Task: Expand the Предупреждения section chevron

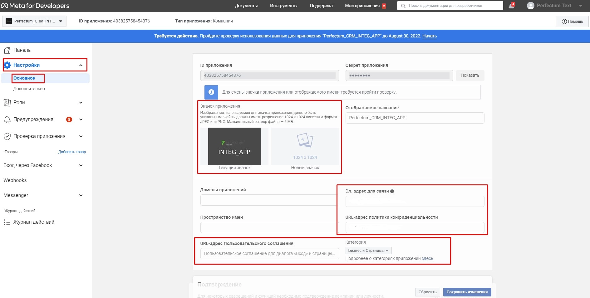Action: (81, 120)
